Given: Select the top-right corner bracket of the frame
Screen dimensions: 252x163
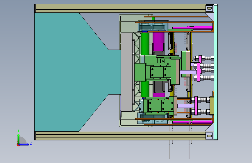Looking at the screenshot, I should tap(209, 8).
